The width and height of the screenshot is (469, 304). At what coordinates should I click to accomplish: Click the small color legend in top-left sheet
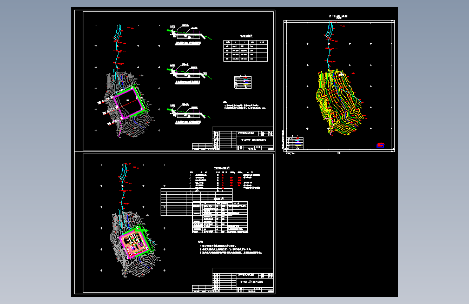[243, 82]
